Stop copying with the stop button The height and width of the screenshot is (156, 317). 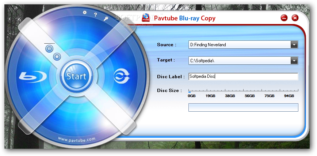click(57, 57)
